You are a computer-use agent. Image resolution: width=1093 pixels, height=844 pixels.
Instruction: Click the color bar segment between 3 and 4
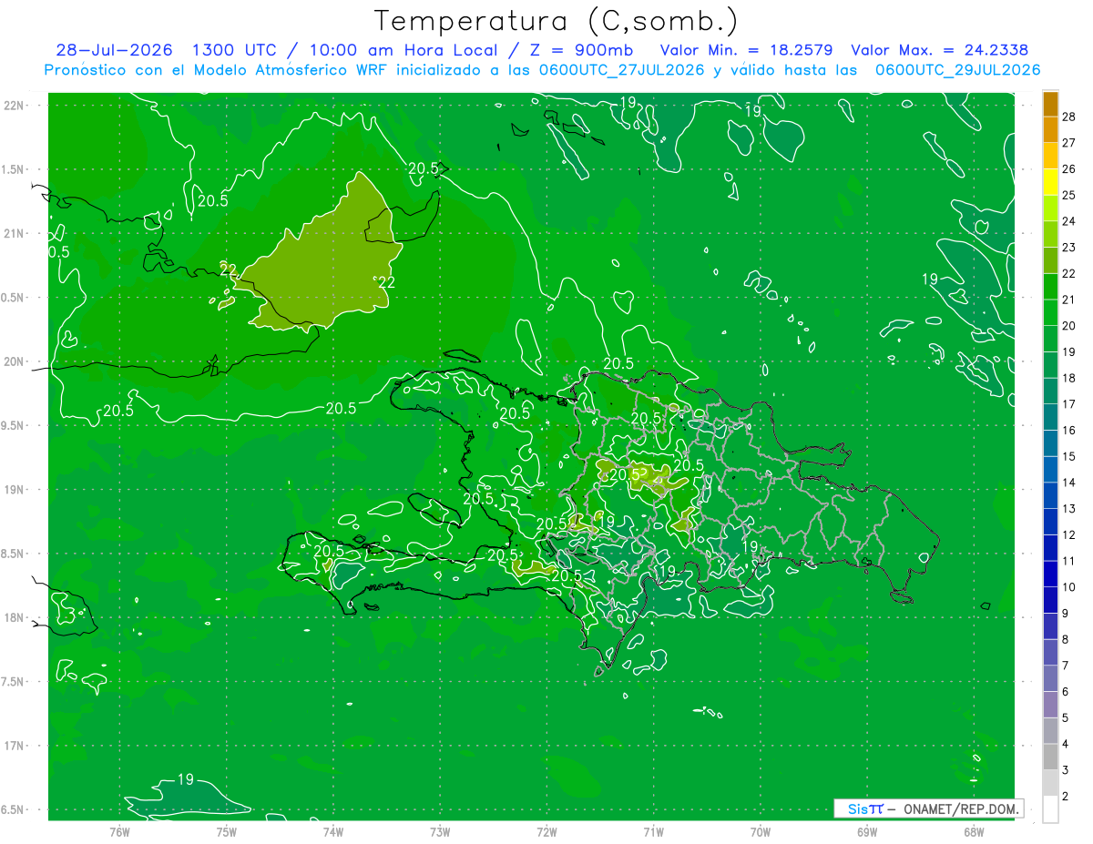[x=1050, y=758]
